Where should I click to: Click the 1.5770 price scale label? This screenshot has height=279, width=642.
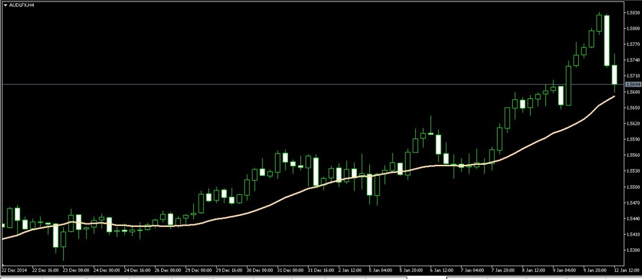[x=633, y=44]
